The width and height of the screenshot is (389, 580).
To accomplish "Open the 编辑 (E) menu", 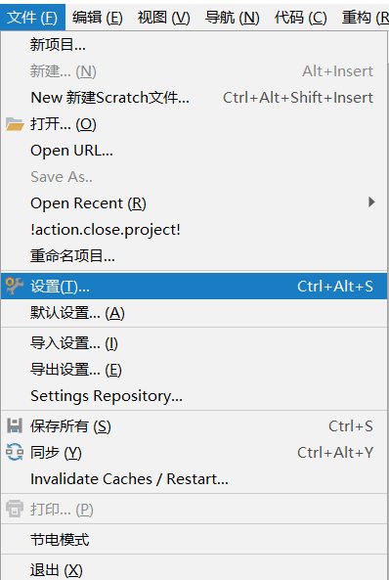I will click(x=98, y=18).
